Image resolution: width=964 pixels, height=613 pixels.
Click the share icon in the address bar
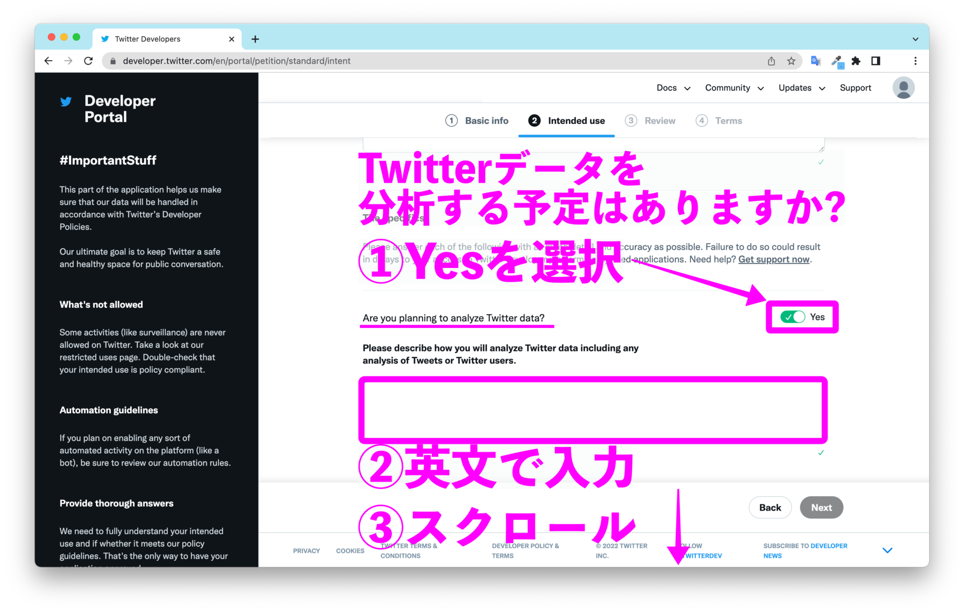771,61
